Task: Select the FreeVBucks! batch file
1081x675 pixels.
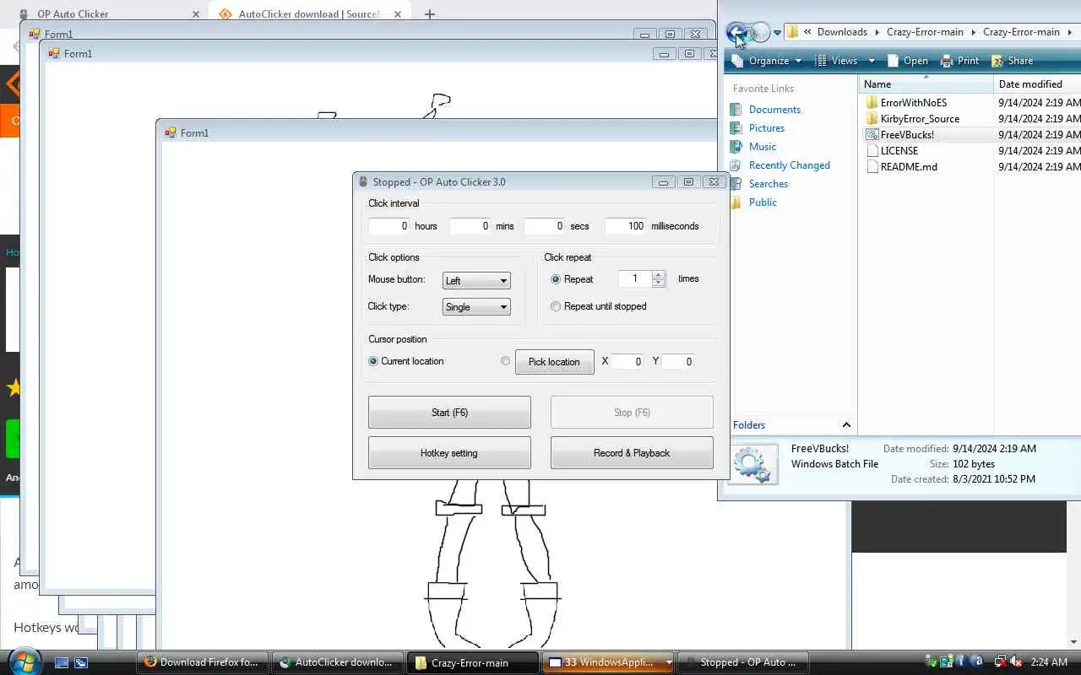Action: pyautogui.click(x=906, y=135)
